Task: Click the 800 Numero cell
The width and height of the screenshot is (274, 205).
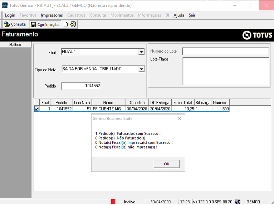Action: click(x=221, y=109)
